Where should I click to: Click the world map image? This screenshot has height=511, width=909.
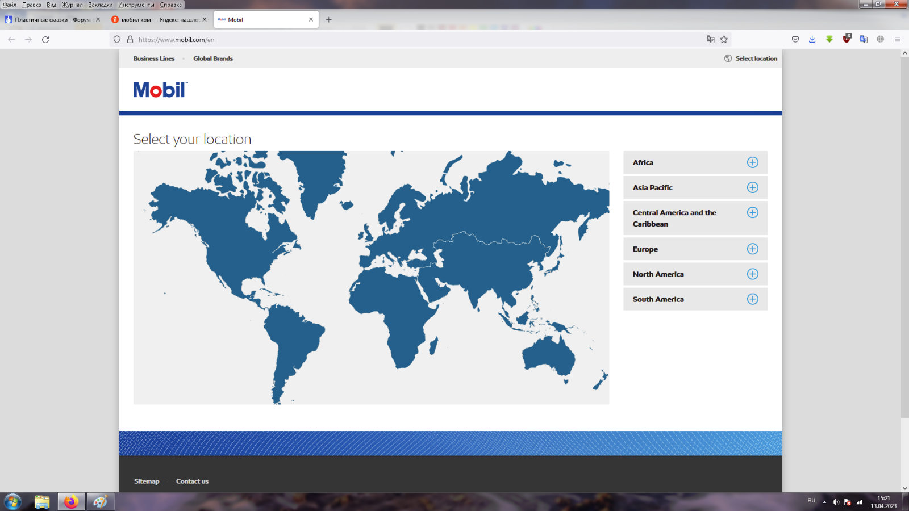click(x=371, y=278)
